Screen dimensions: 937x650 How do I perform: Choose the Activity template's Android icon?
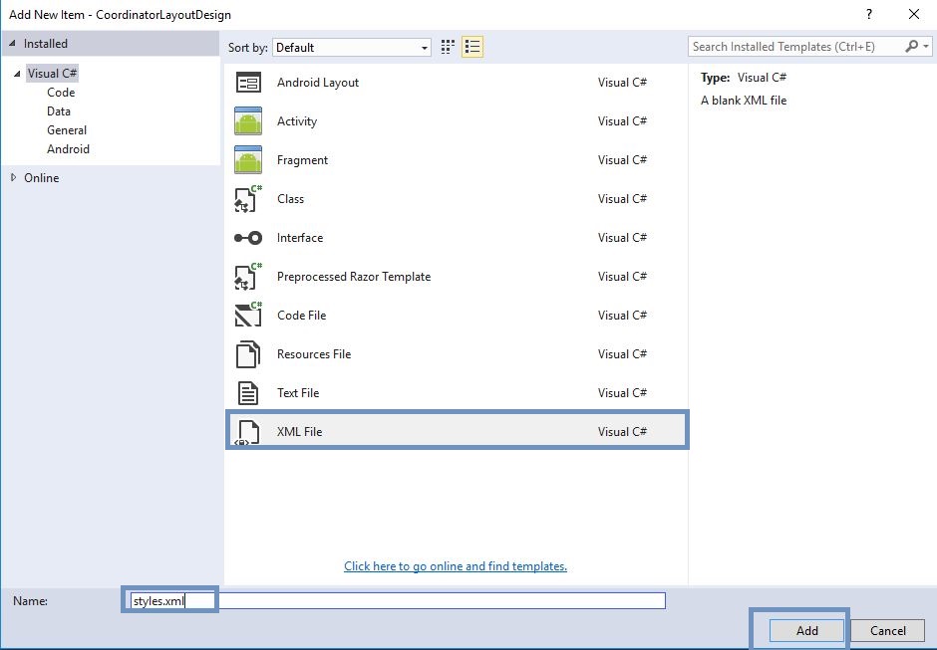click(248, 121)
